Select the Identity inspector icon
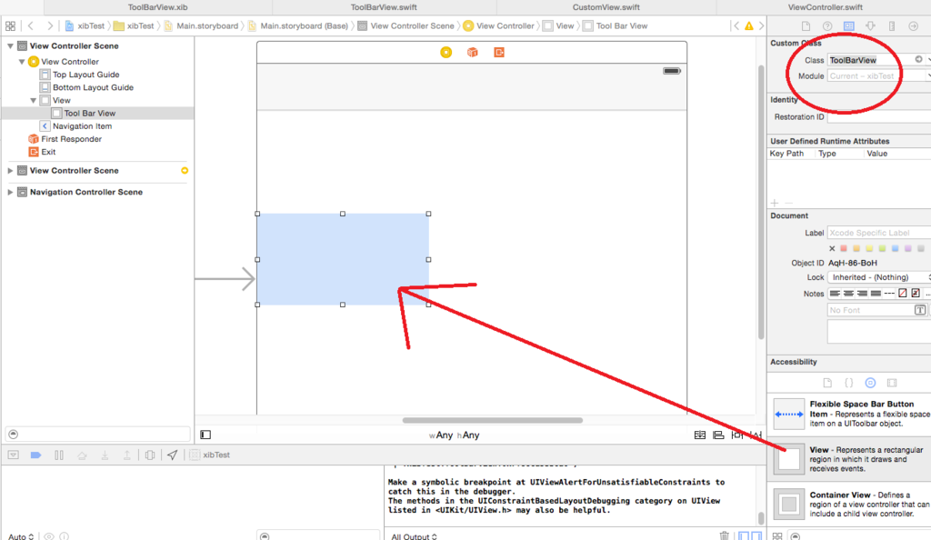Viewport: 931px width, 540px height. tap(849, 26)
